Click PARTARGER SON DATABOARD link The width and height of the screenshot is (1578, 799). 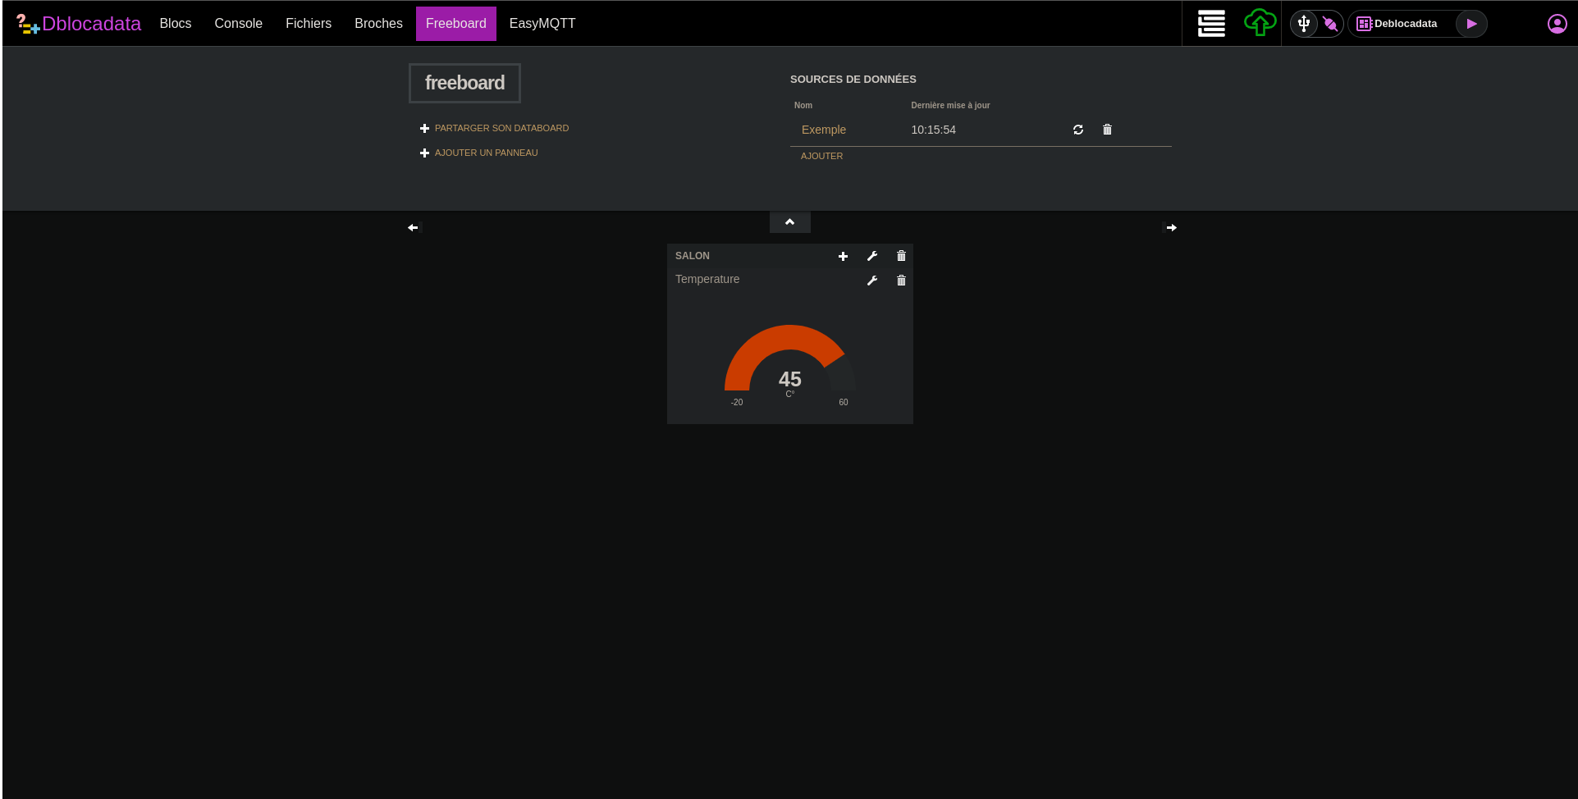501,128
